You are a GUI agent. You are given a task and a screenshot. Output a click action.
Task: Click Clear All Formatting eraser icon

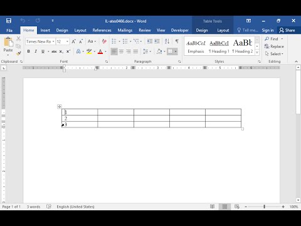[104, 41]
